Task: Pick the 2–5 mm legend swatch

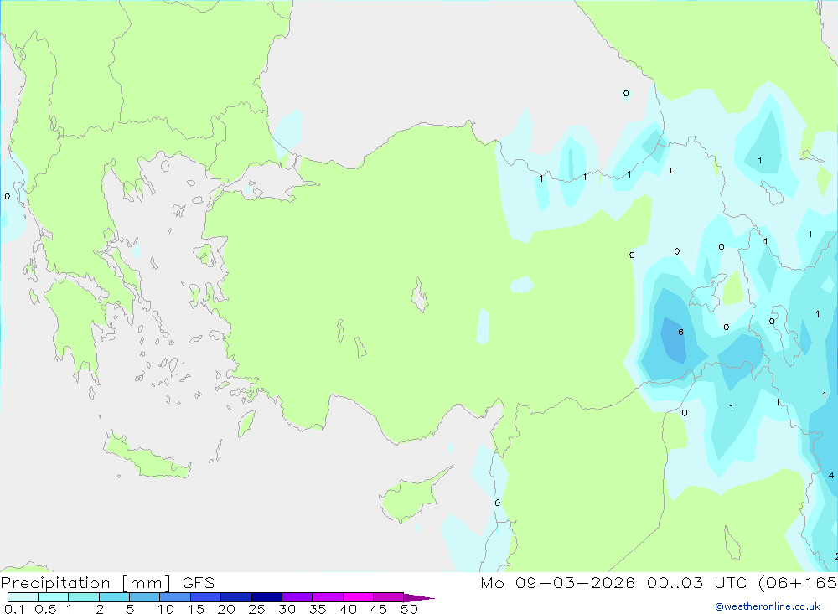Action: tap(114, 597)
